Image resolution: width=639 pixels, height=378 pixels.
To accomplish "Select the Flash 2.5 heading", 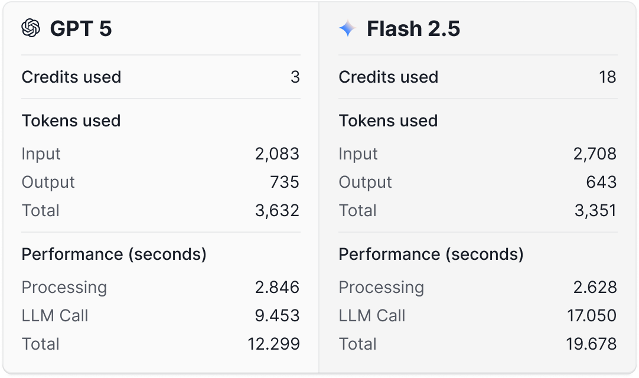I will (x=413, y=28).
